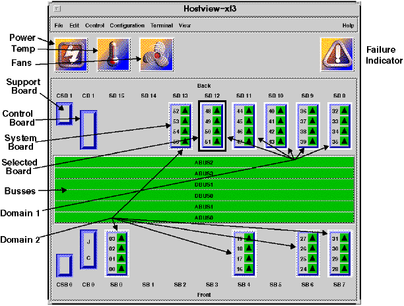
Task: Open the window menu button in title bar
Action: click(x=59, y=9)
